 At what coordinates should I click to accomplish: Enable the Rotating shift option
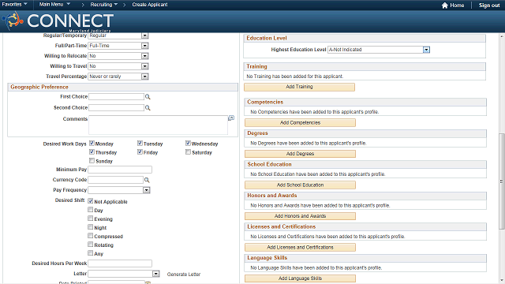(x=91, y=245)
